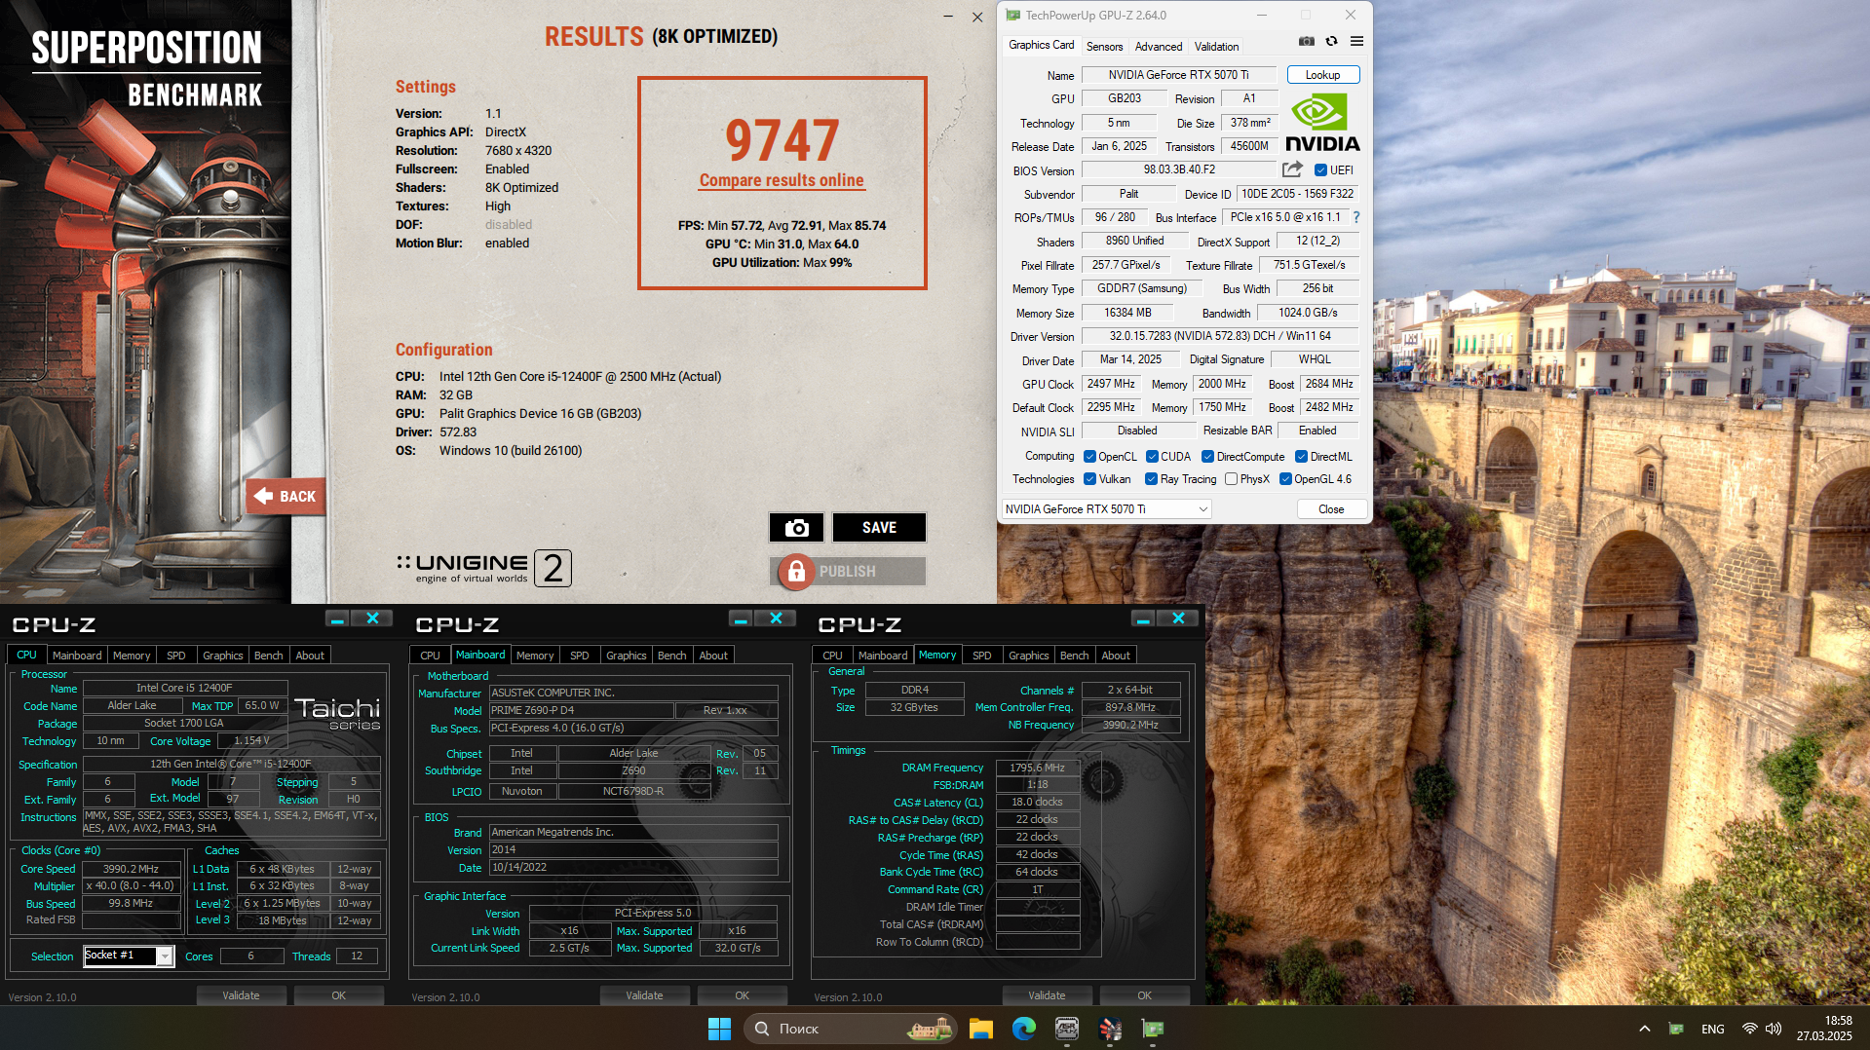The image size is (1870, 1050).
Task: Click OK in the first CPU-Z window
Action: [338, 995]
